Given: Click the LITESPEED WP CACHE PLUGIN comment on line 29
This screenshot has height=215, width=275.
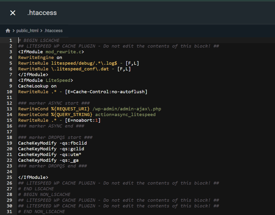Looking at the screenshot, I should coord(118,200).
